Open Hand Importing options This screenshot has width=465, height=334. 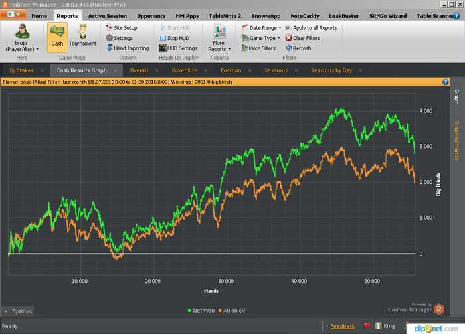click(x=131, y=48)
